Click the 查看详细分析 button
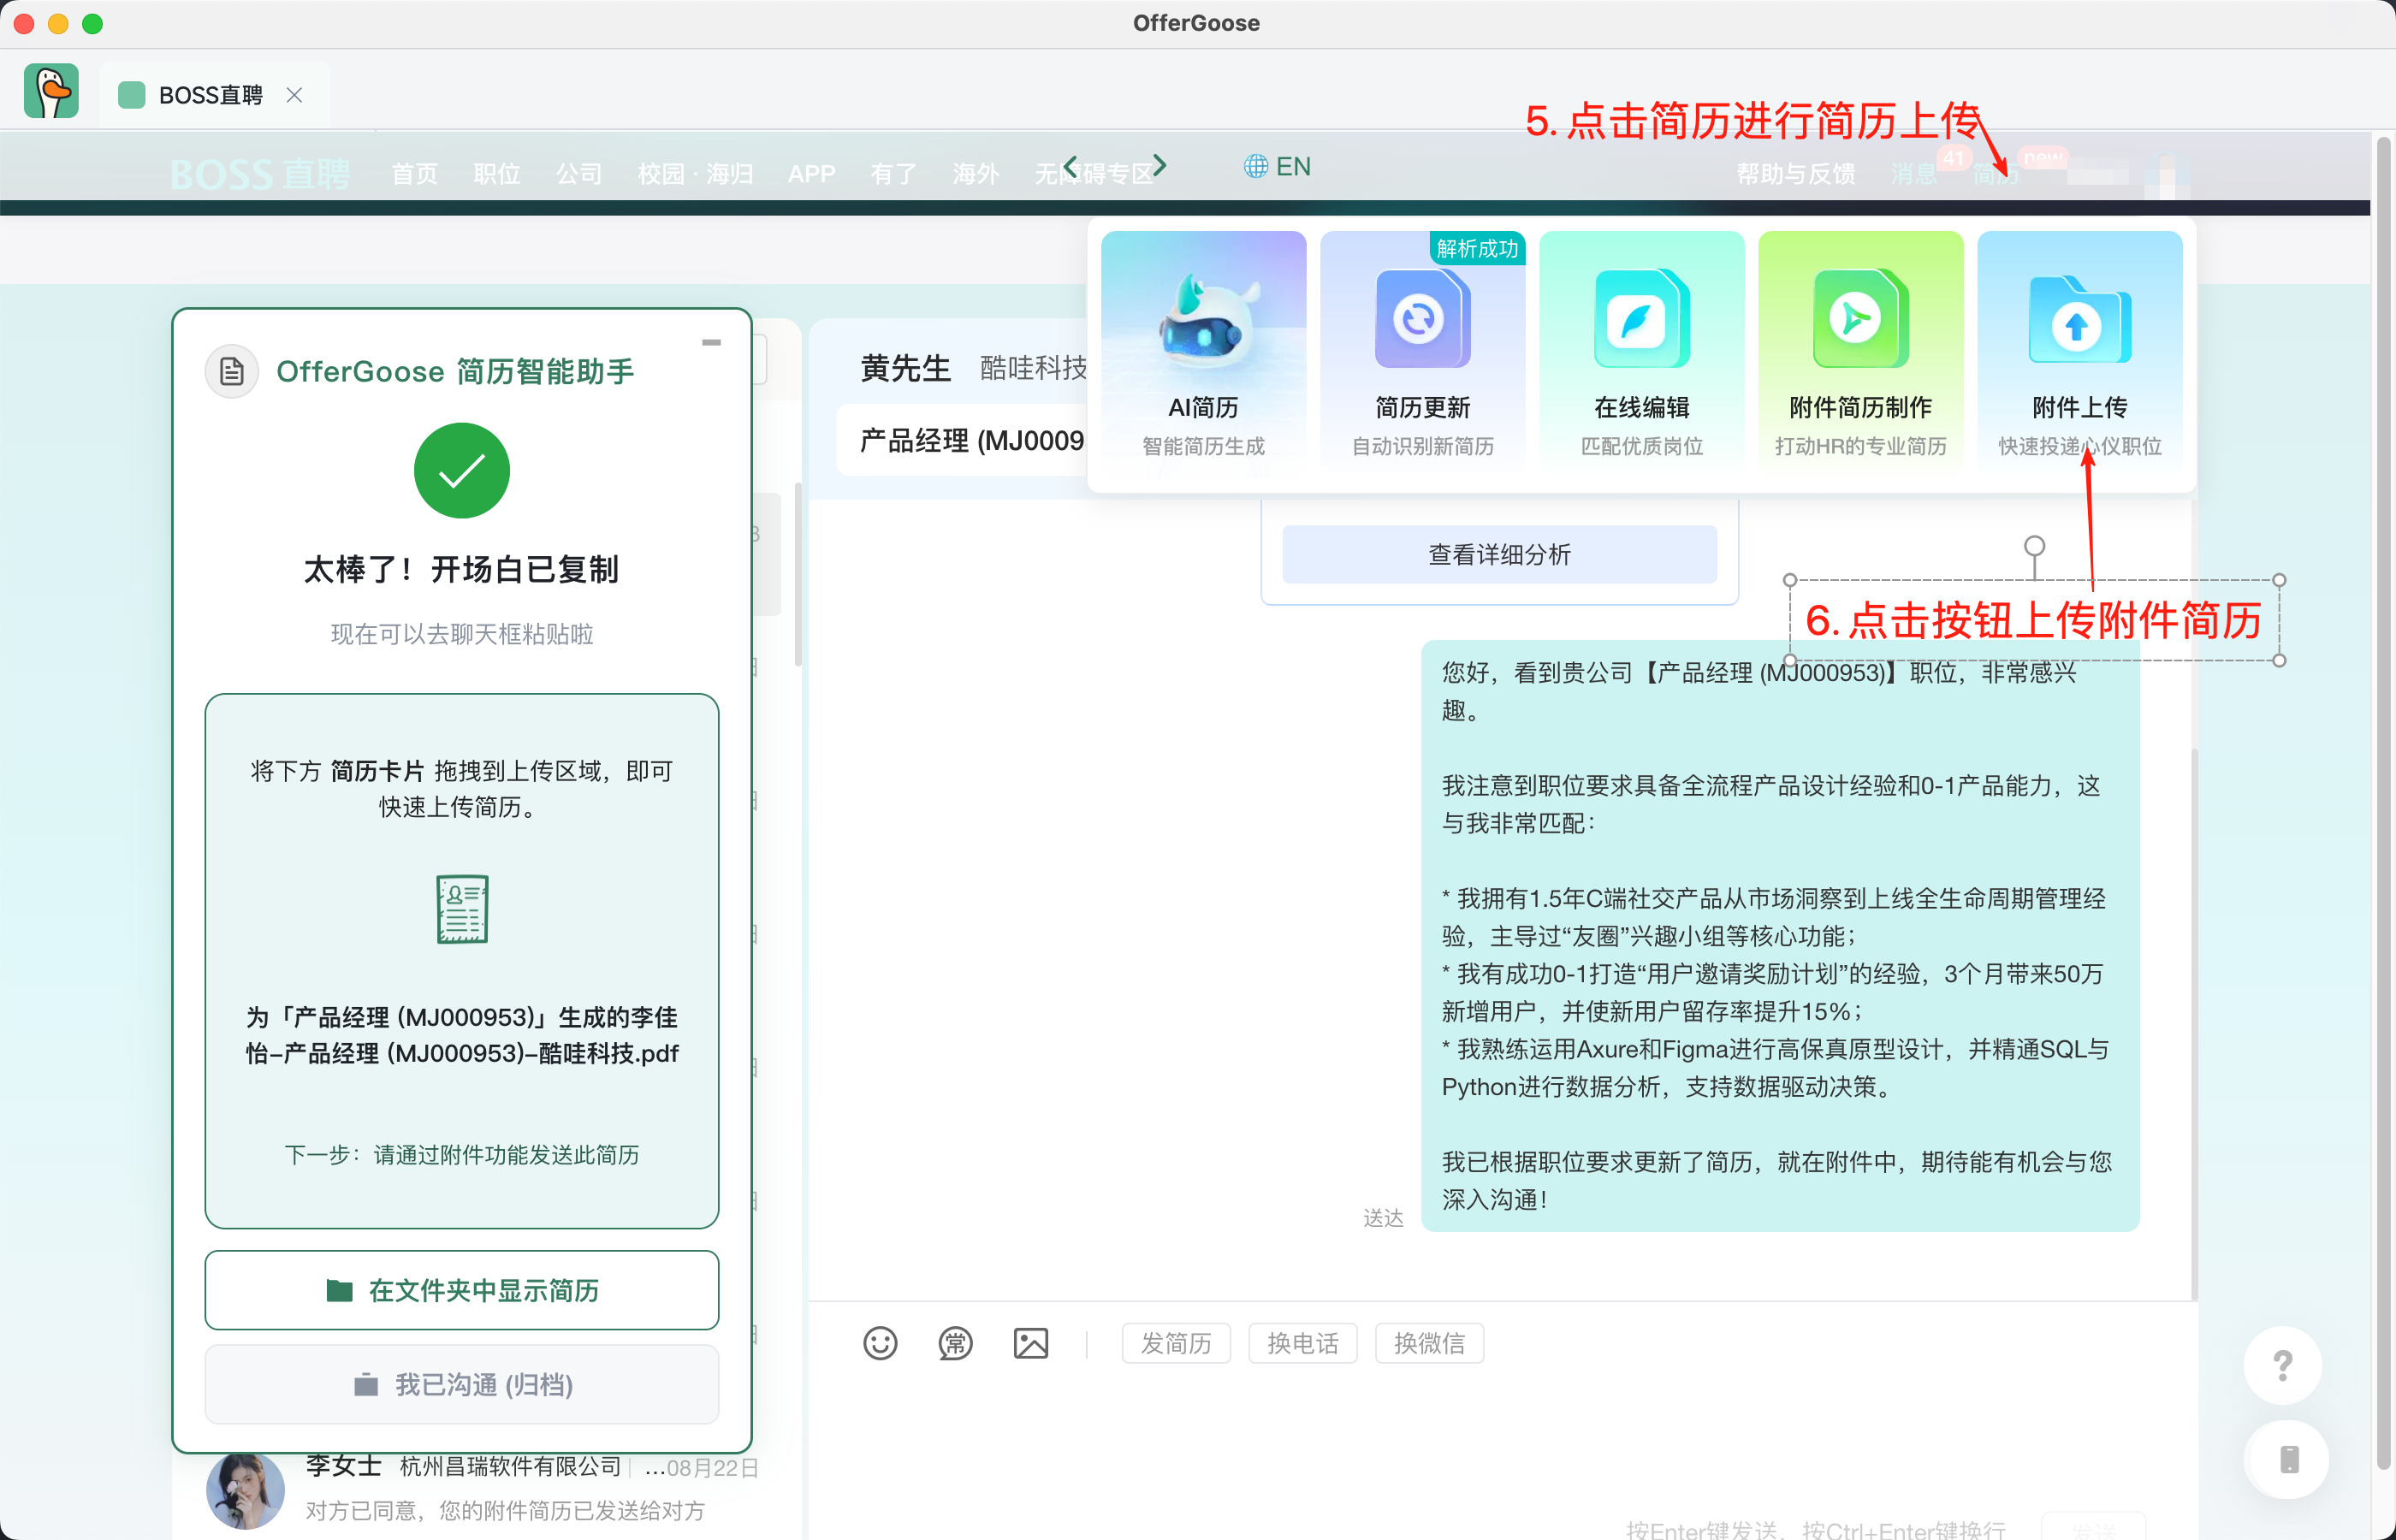Viewport: 2396px width, 1540px height. point(1499,554)
